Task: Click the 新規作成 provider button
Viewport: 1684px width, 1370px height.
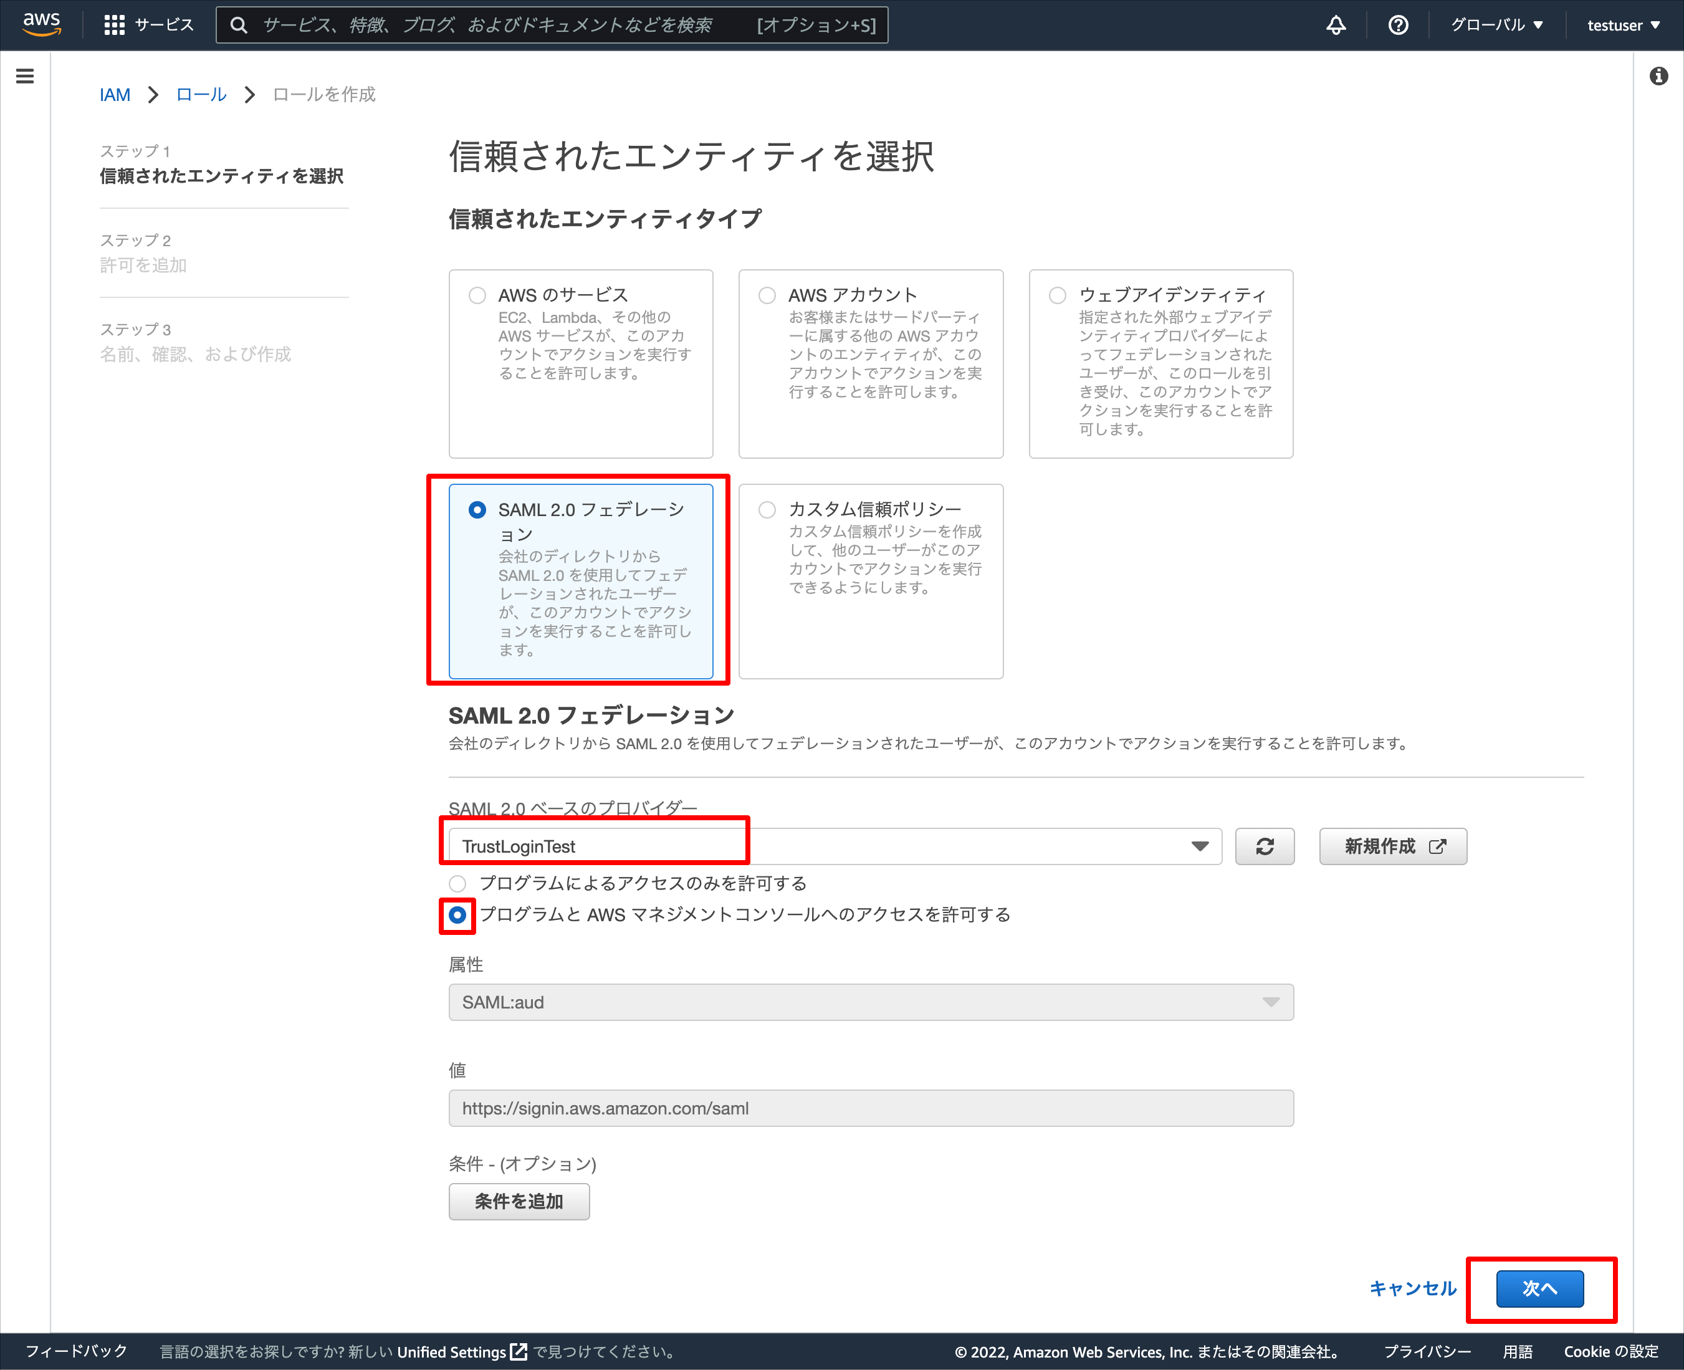Action: (x=1393, y=846)
